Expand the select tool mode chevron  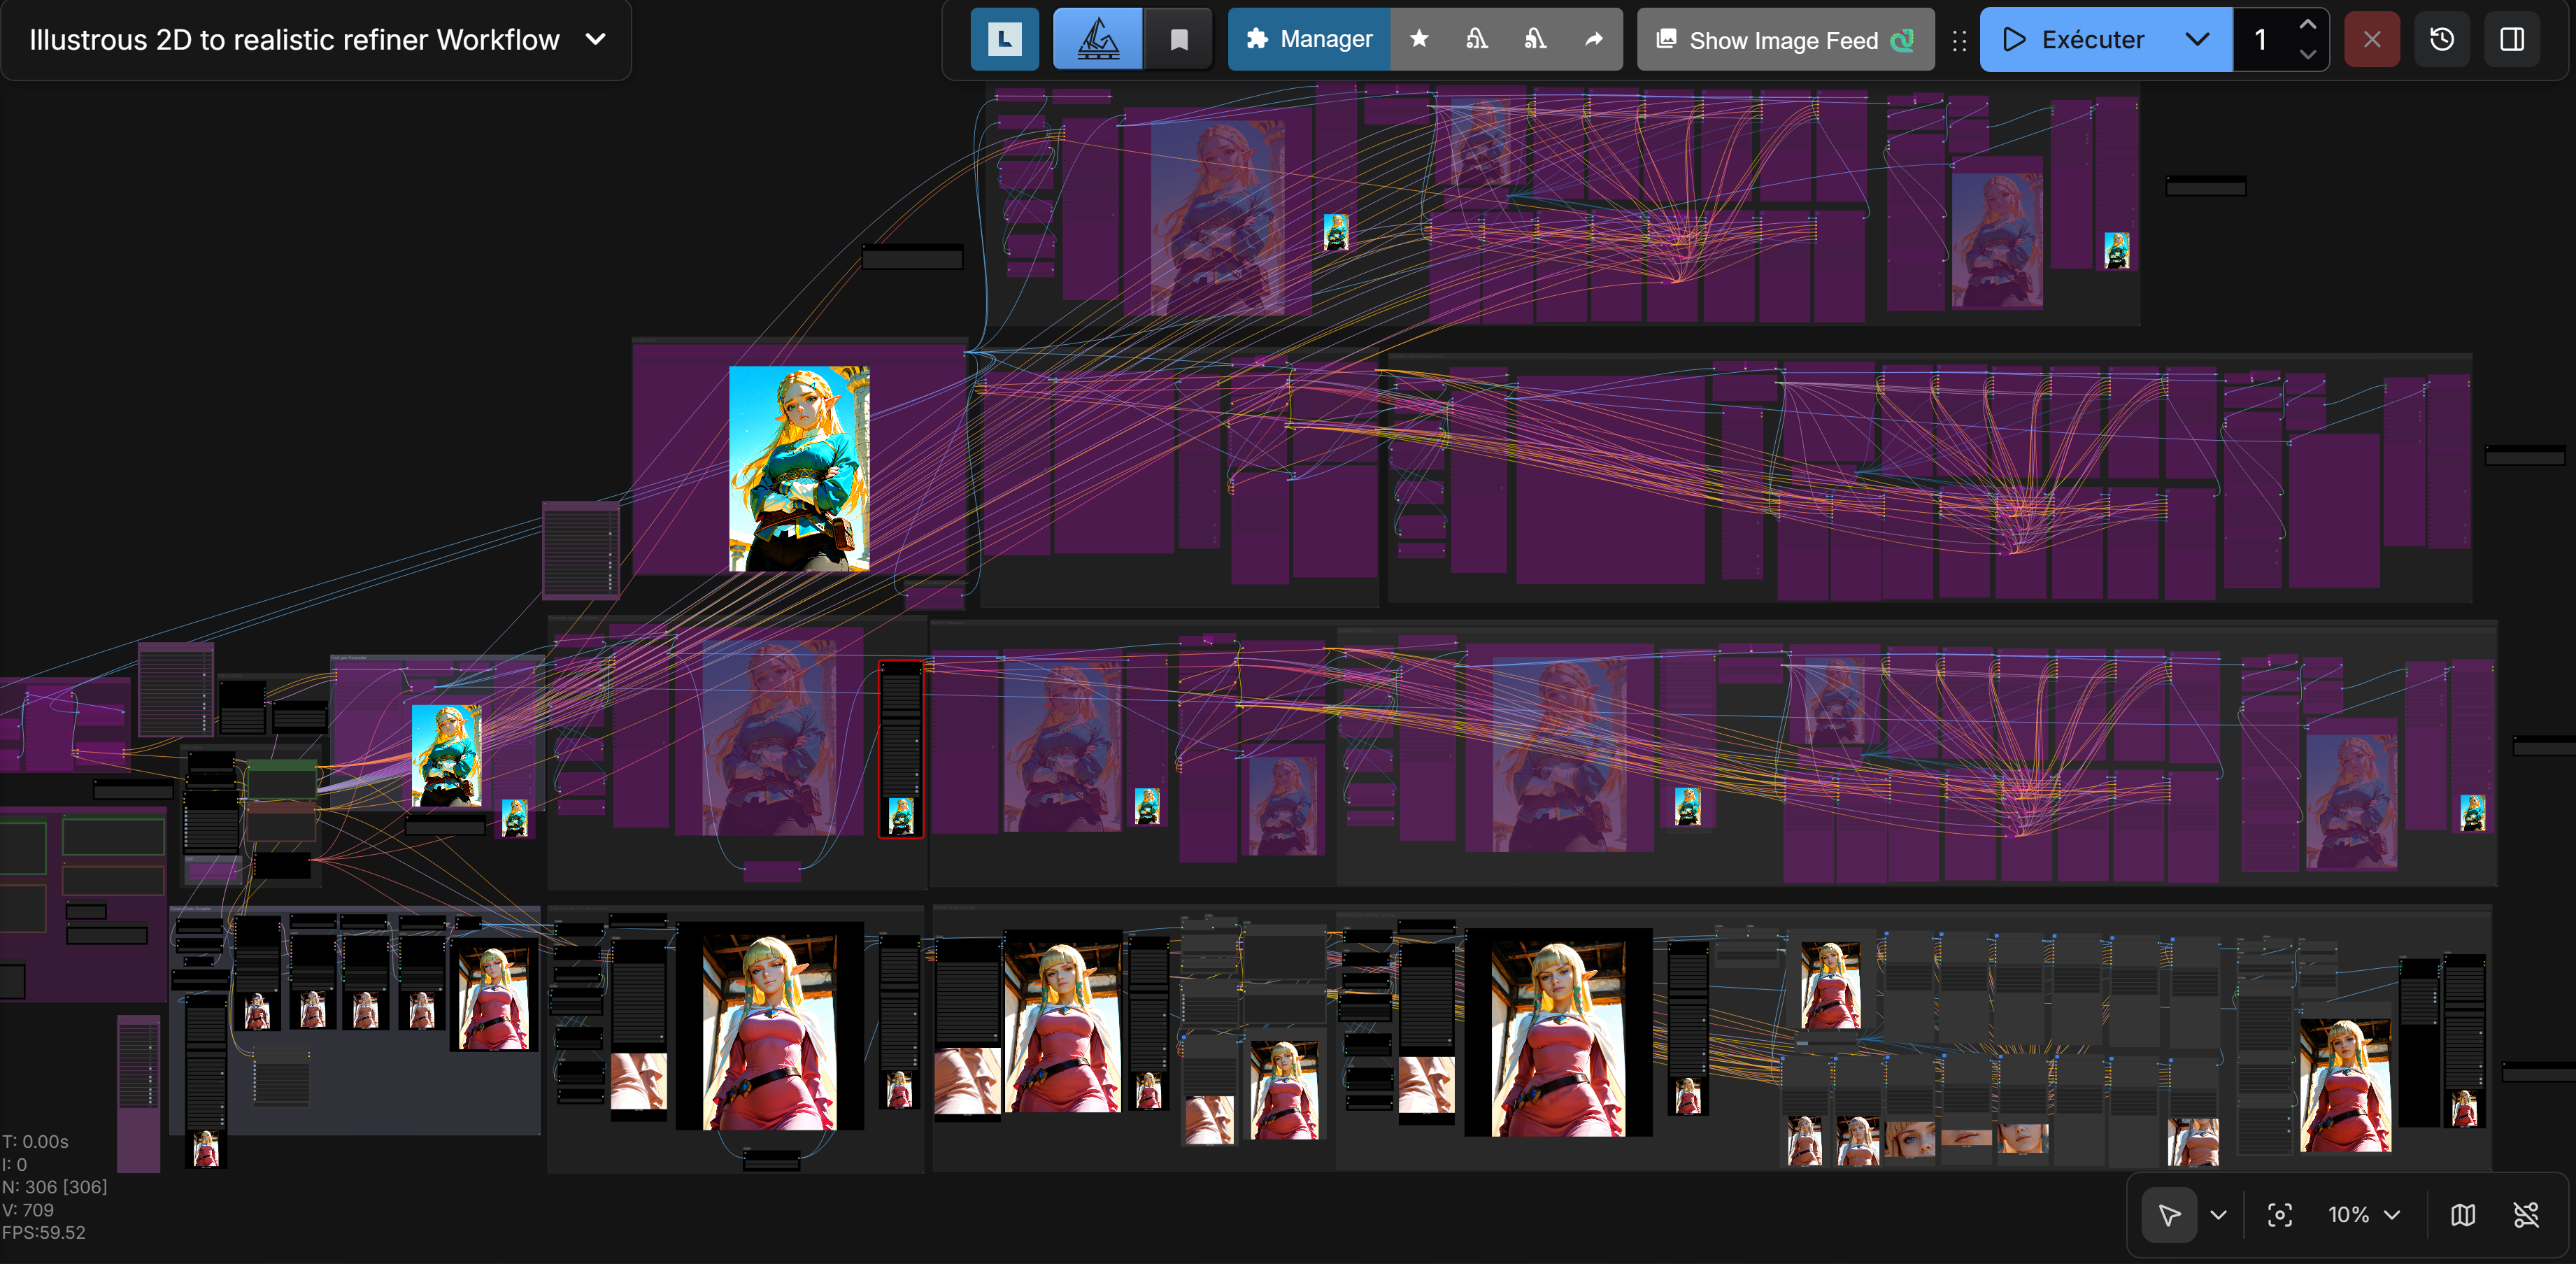pyautogui.click(x=2218, y=1214)
